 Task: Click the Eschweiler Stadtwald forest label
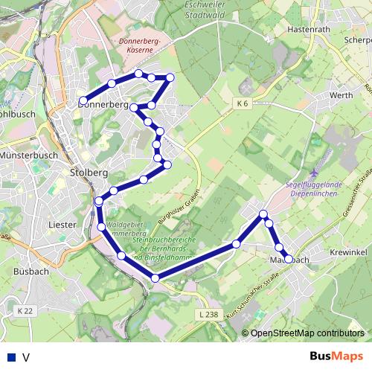coord(205,10)
